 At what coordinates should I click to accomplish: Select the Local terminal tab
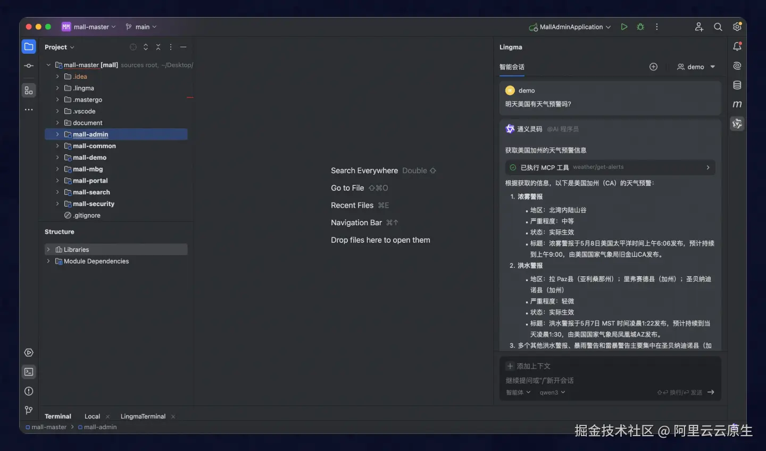click(92, 416)
